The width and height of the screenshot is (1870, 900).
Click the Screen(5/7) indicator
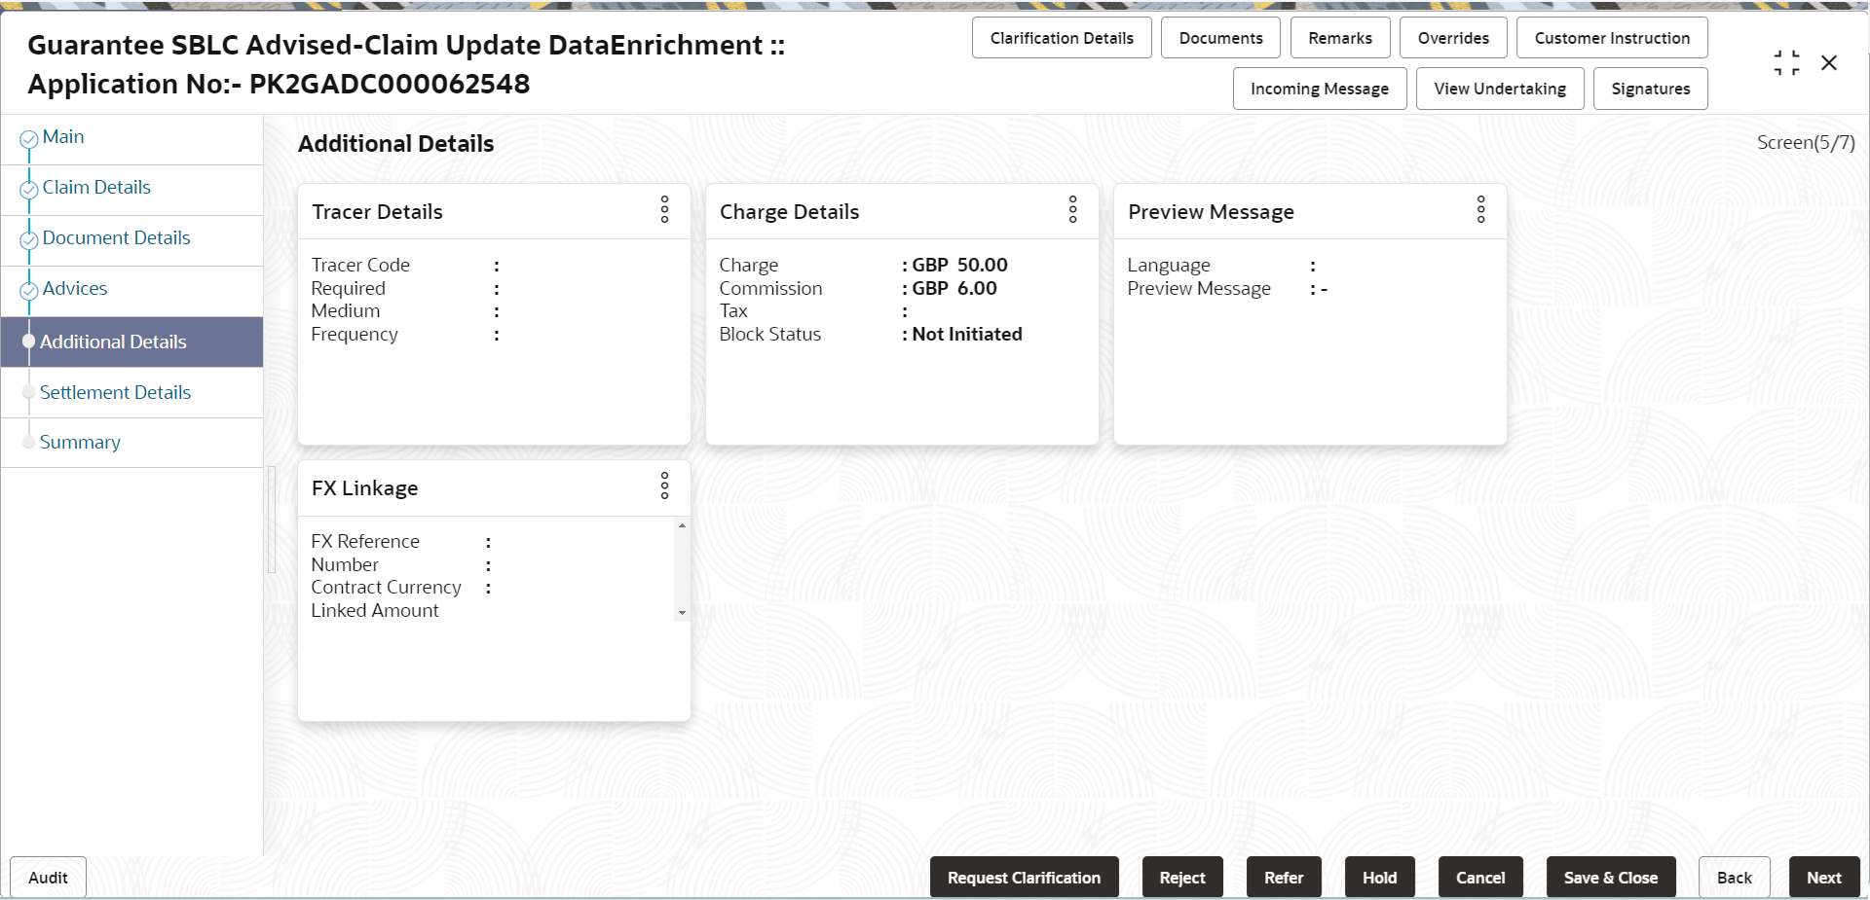[x=1806, y=142]
